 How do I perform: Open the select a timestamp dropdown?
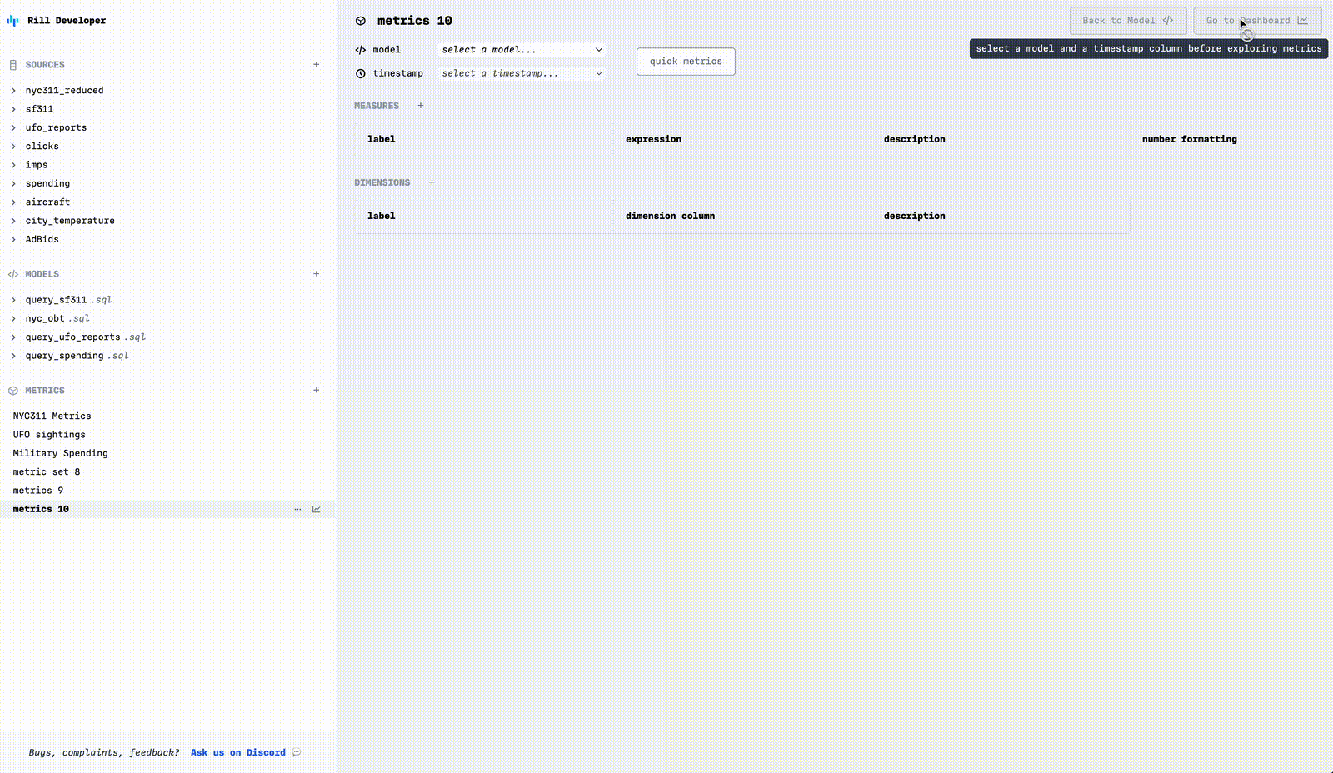(x=522, y=73)
